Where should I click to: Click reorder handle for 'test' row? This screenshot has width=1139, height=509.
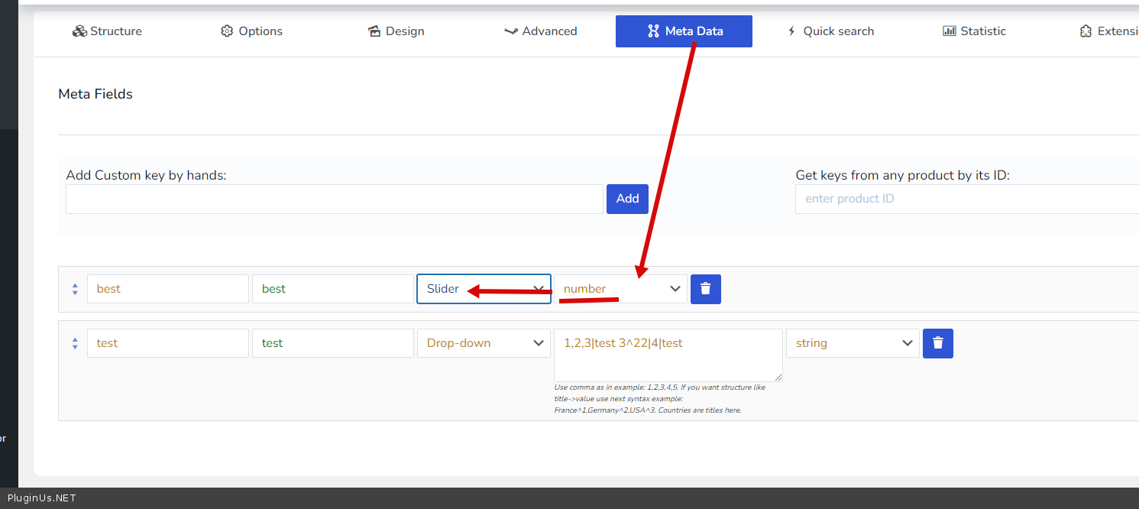pos(75,343)
